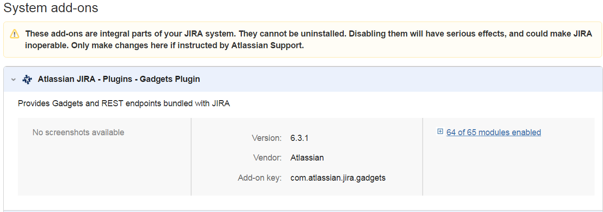Click the Gadgets Plugin puzzle-piece icon
The image size is (603, 212).
point(27,80)
